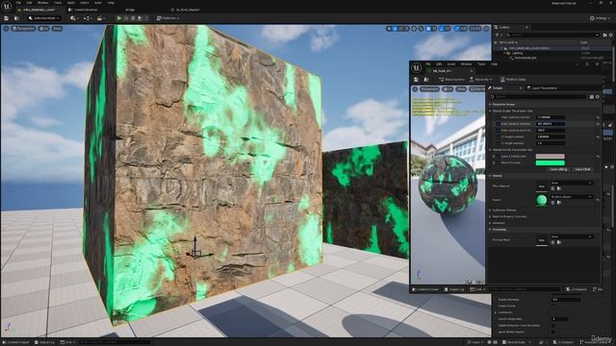This screenshot has height=346, width=616.
Task: Open Build menu in main editor
Action: point(70,3)
